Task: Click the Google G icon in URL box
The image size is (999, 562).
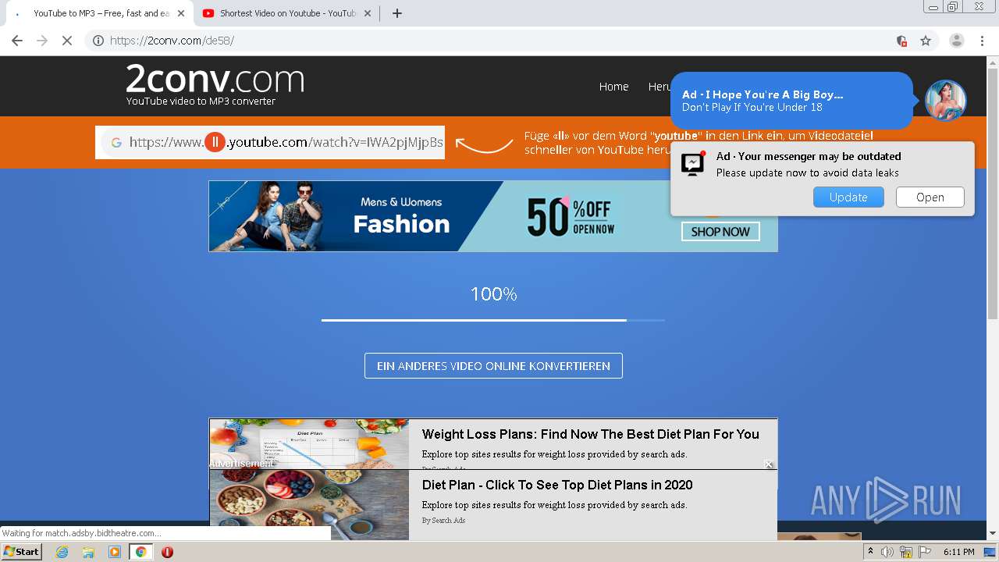Action: point(116,142)
